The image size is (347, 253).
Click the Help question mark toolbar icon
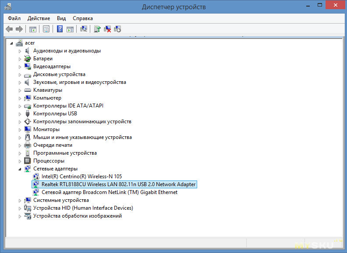tap(60, 29)
